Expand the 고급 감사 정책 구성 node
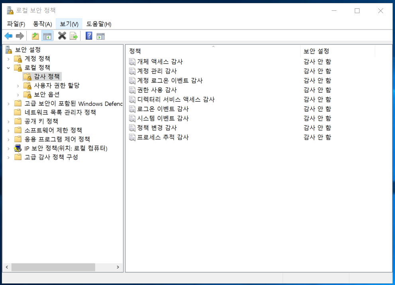This screenshot has height=285, width=395. (x=8, y=158)
